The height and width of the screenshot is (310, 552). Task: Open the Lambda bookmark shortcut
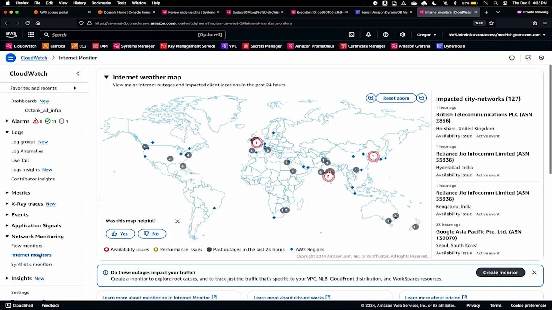pos(54,46)
